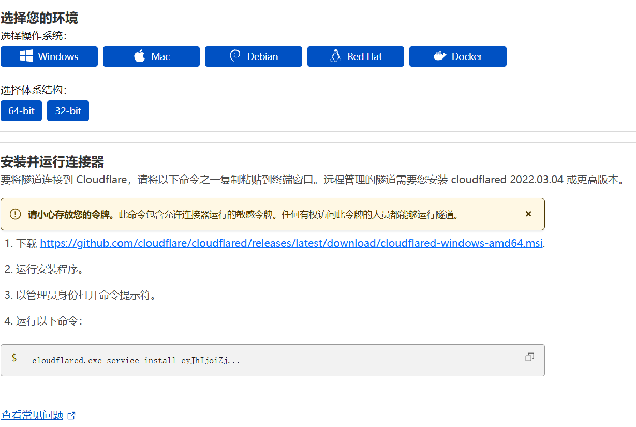This screenshot has width=636, height=427.
Task: Click the 请小心存放您的令牌 warning text
Action: [x=71, y=214]
